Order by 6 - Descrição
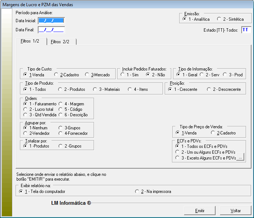 click(61, 115)
